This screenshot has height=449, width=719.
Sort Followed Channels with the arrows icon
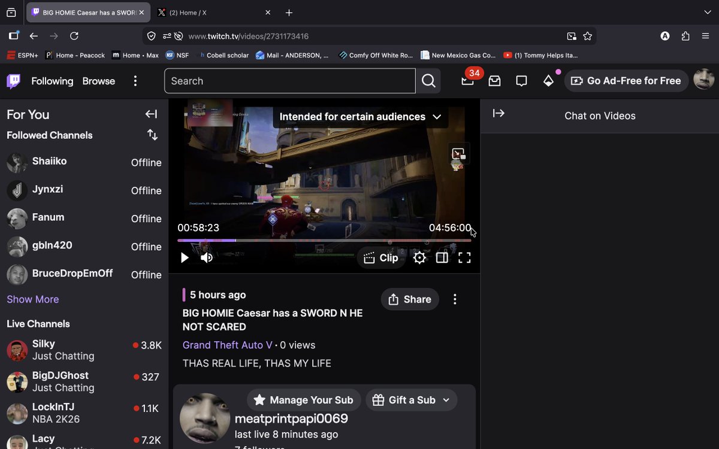(152, 135)
